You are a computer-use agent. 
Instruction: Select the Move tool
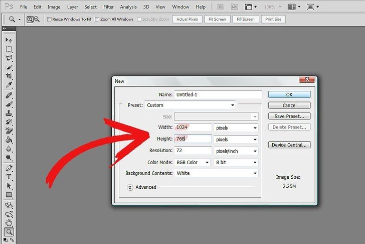9,40
